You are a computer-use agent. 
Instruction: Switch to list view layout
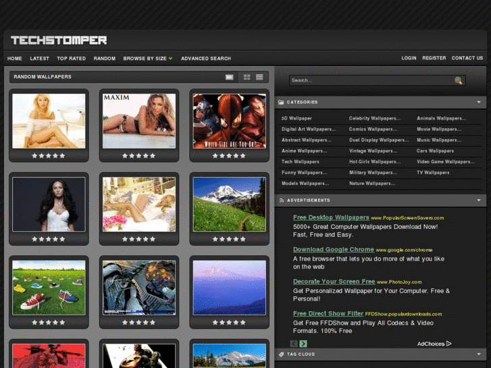(x=259, y=77)
